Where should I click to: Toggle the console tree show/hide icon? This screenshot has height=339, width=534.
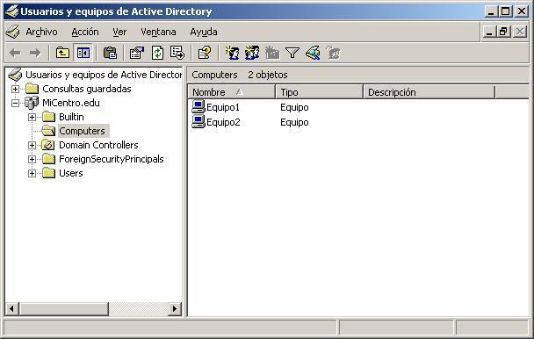pyautogui.click(x=83, y=53)
